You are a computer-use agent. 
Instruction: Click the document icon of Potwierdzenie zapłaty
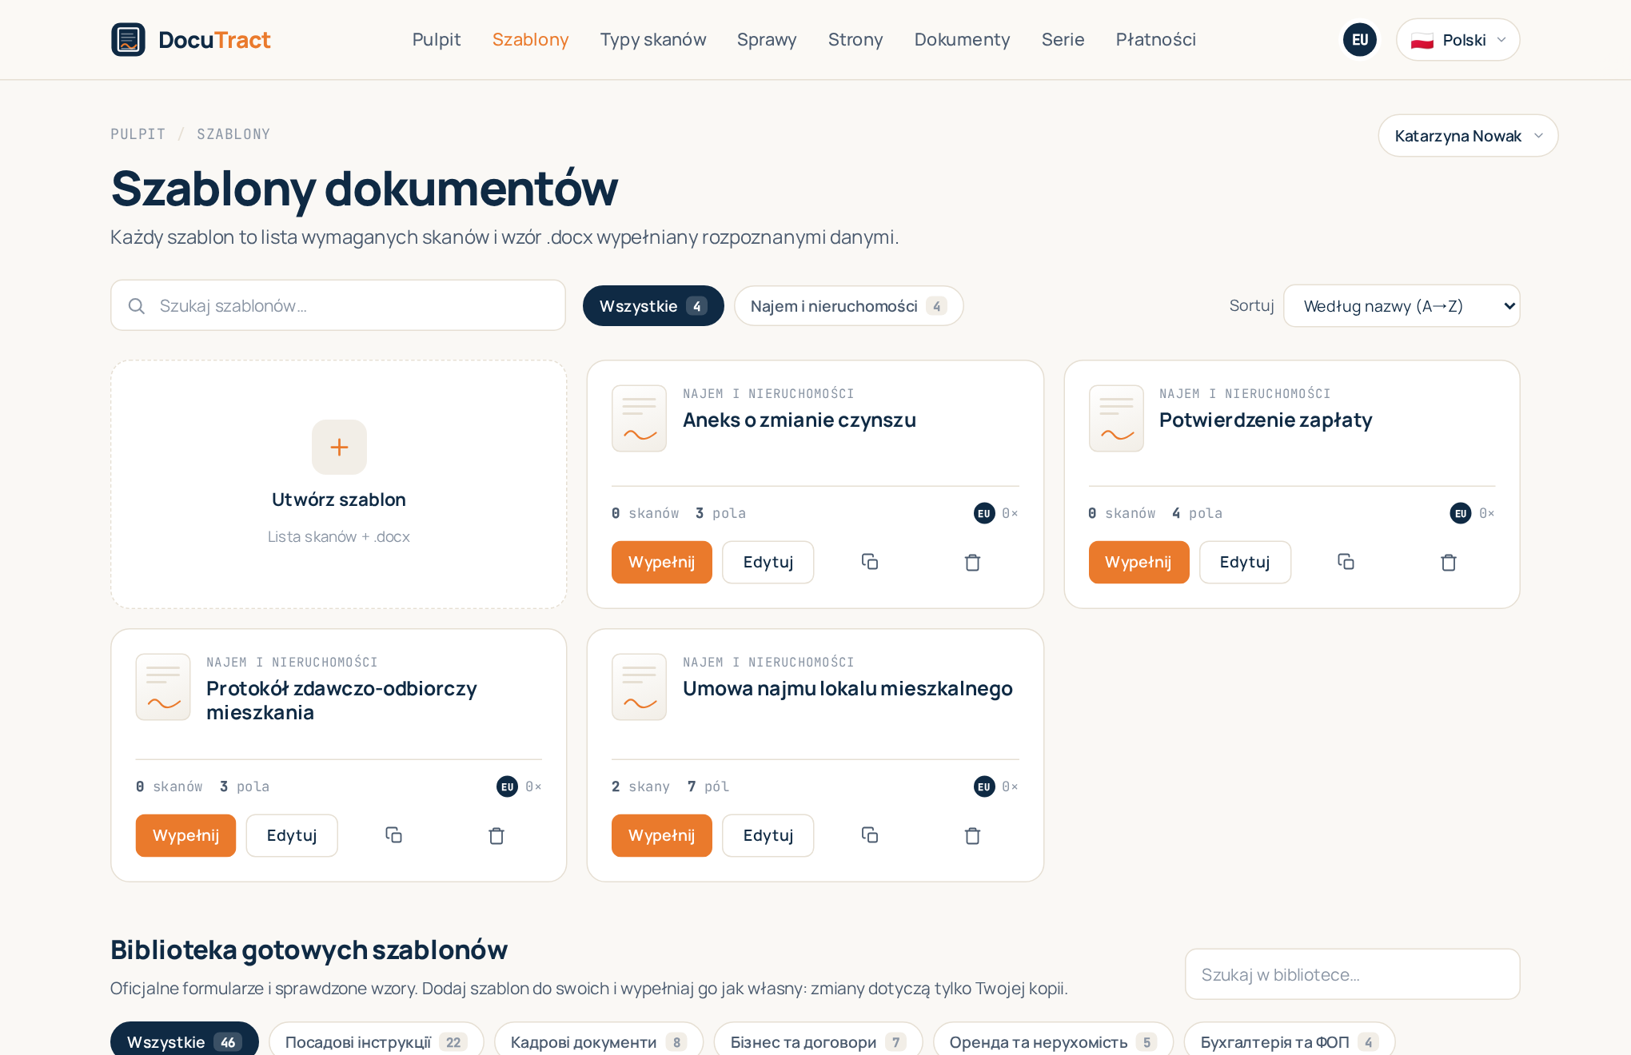point(1116,418)
